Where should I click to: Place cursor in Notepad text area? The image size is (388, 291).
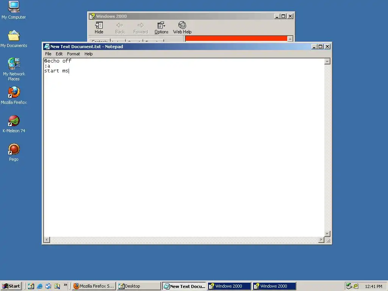pyautogui.click(x=184, y=147)
